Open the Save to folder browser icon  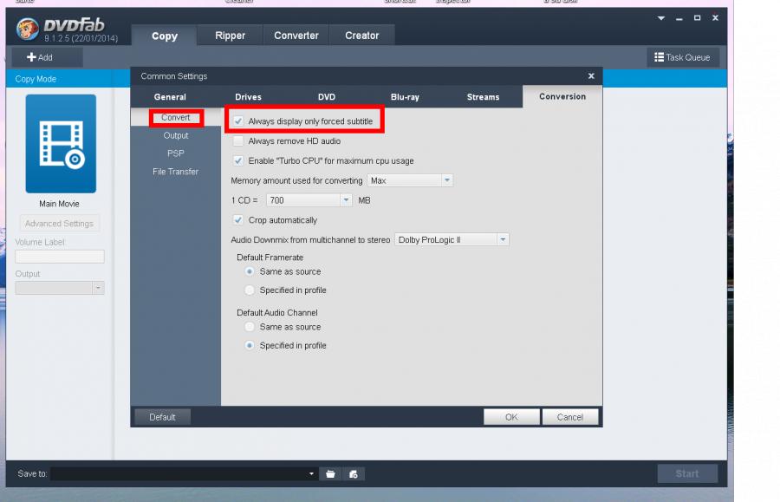tap(330, 474)
